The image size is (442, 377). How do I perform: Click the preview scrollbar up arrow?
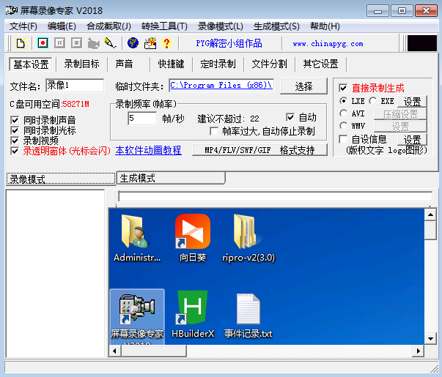coord(430,215)
